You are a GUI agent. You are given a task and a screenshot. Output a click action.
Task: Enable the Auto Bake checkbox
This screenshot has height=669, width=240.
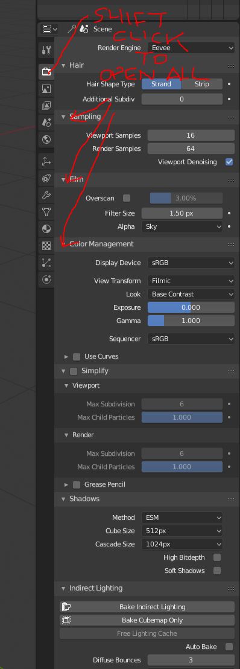(229, 647)
